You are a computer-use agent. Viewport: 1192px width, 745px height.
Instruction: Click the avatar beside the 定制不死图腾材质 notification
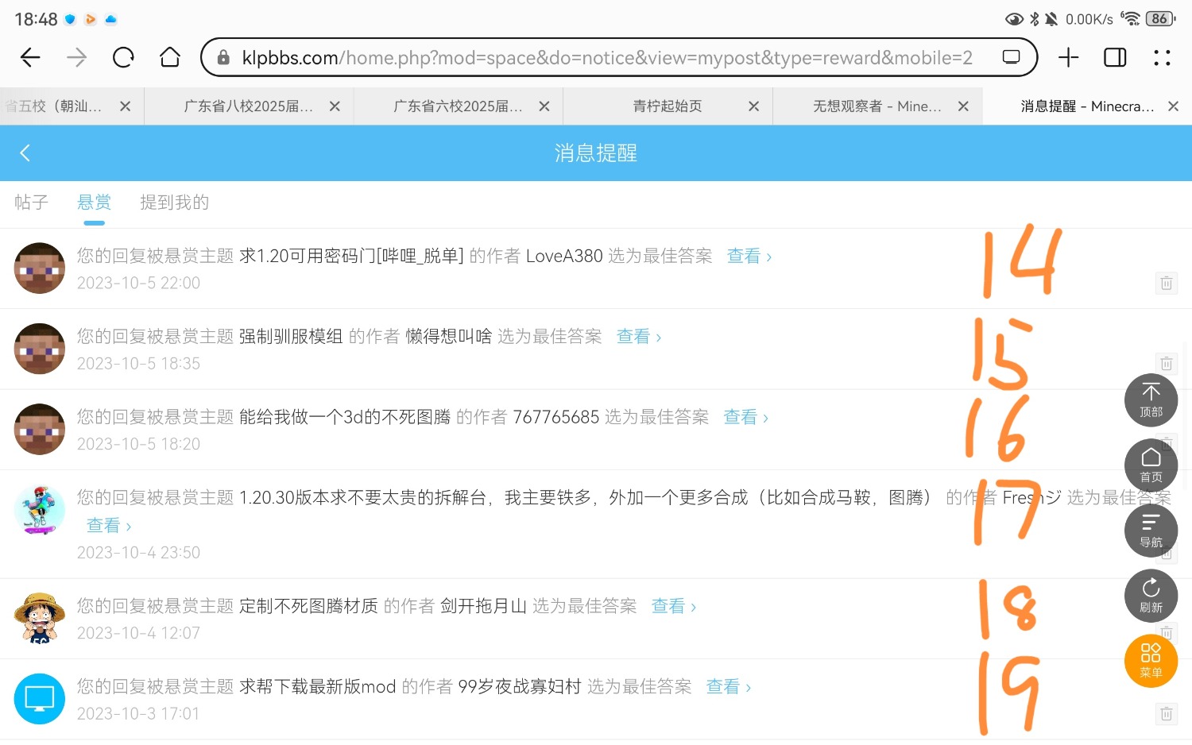pyautogui.click(x=40, y=617)
